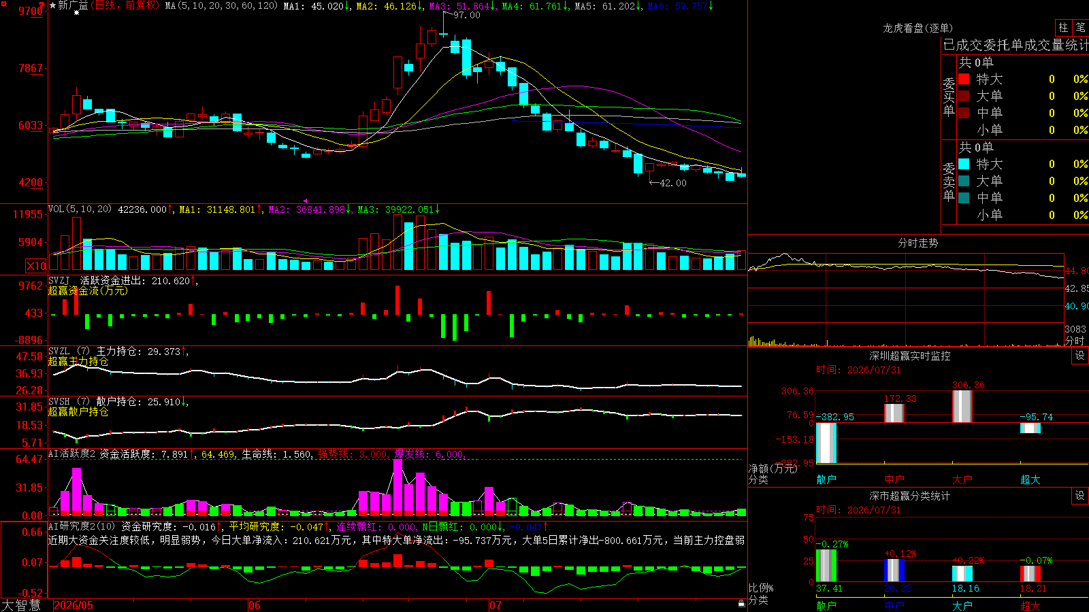
Task: Select the AI活跃度2 indicator label
Action: pos(72,454)
